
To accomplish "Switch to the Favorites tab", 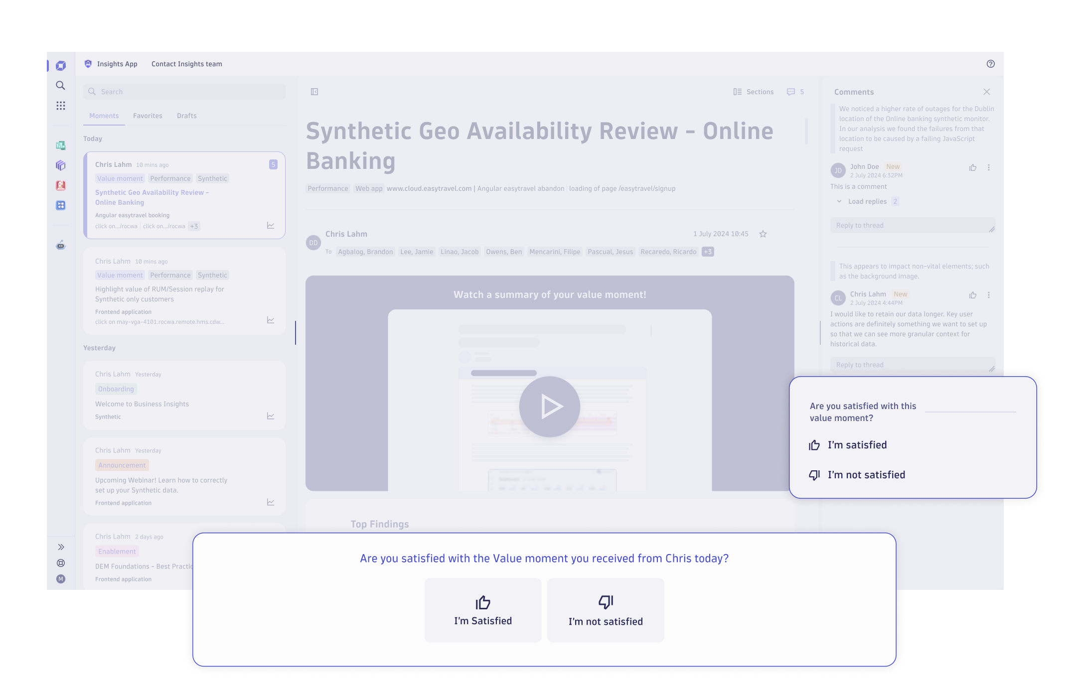I will [x=148, y=116].
